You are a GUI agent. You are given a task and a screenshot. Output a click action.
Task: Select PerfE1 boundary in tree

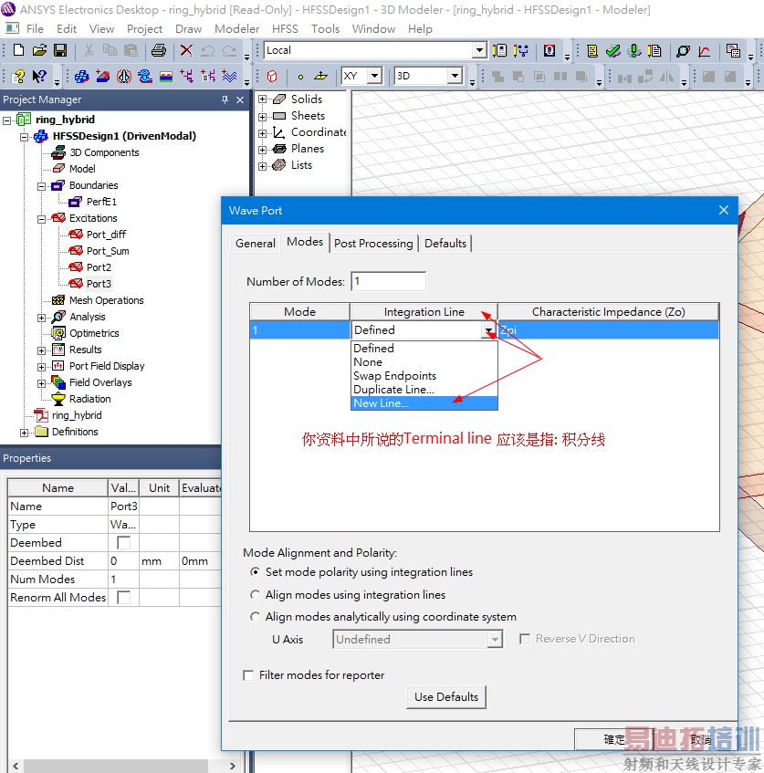click(x=101, y=202)
